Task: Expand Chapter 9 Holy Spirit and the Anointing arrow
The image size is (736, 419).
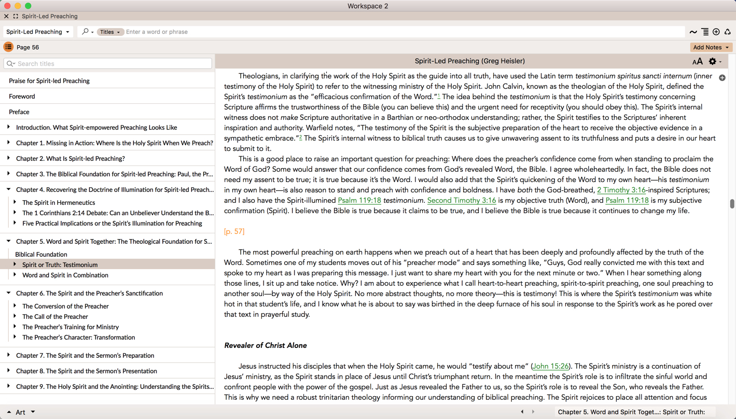Action: coord(8,386)
